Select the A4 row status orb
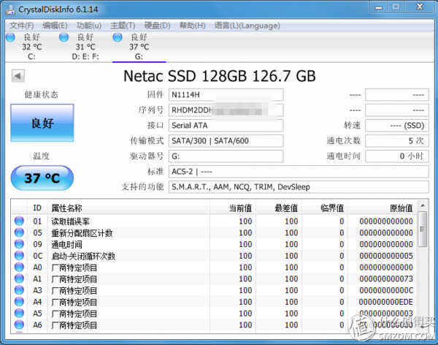The height and width of the screenshot is (345, 438). point(19,302)
